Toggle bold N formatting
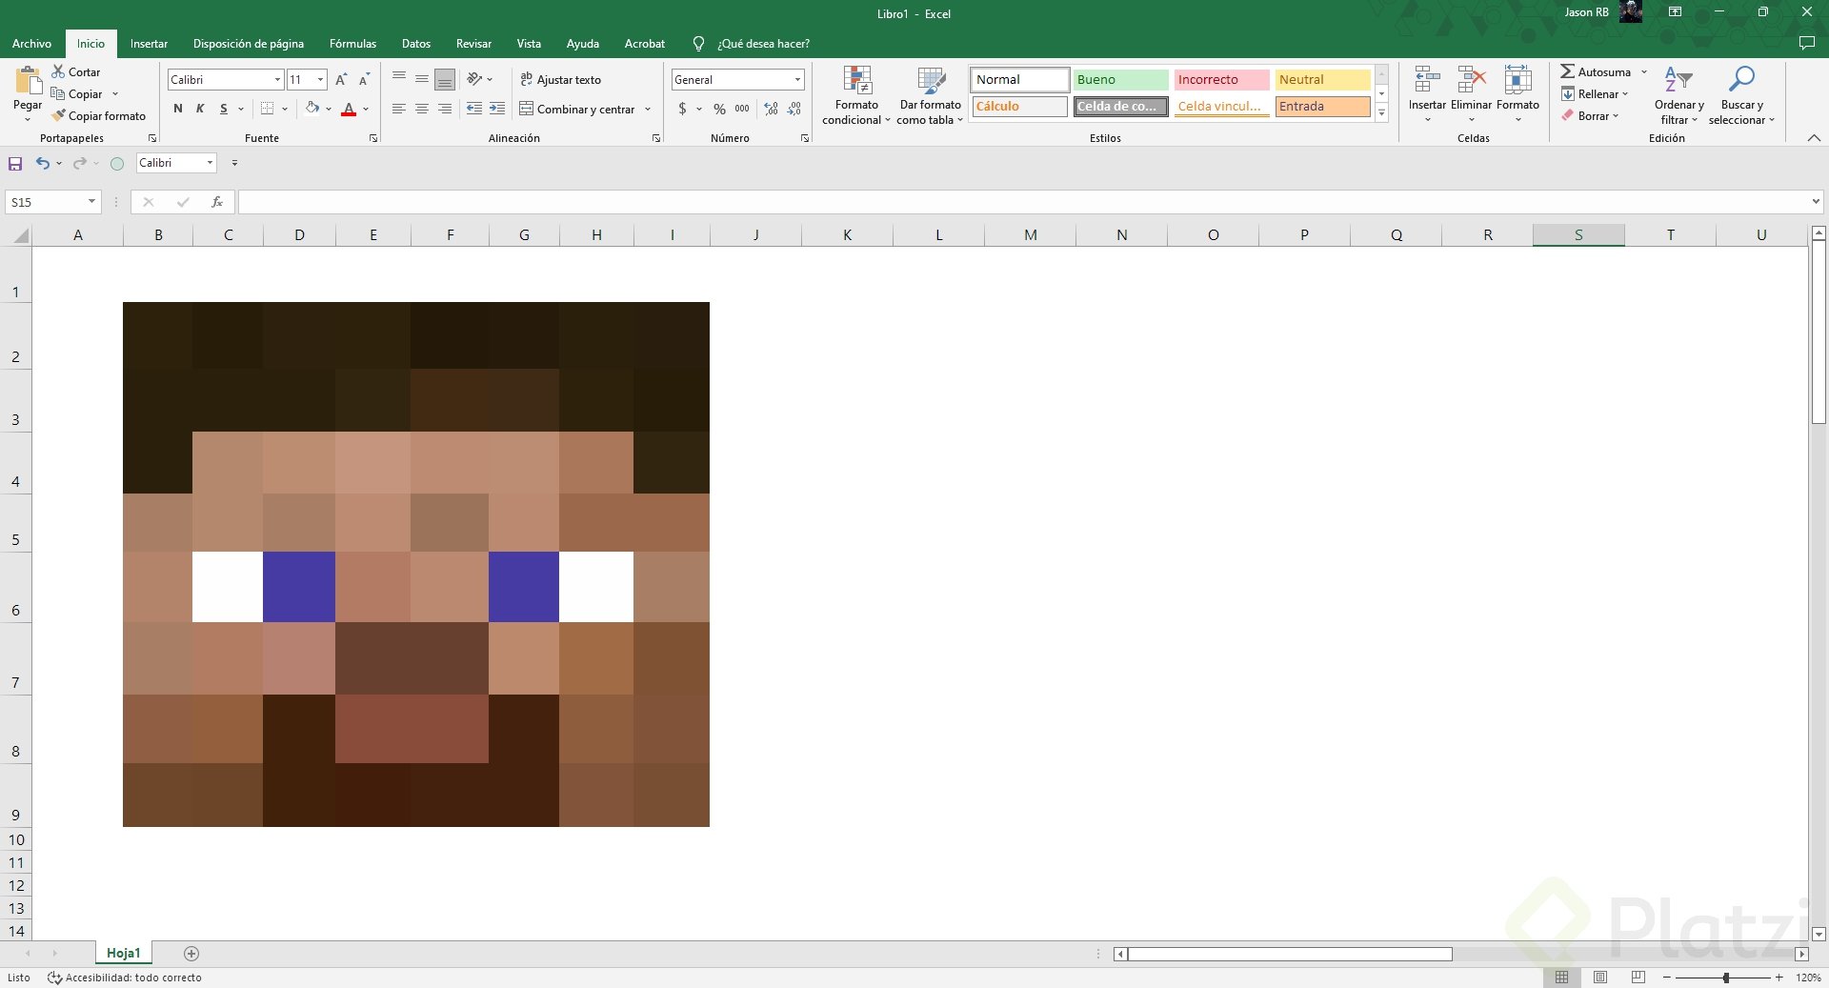 (178, 109)
